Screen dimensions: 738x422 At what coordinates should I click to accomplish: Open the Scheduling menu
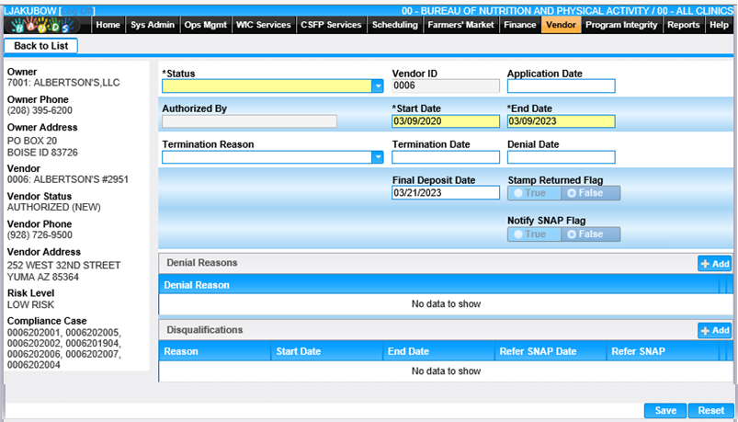394,25
